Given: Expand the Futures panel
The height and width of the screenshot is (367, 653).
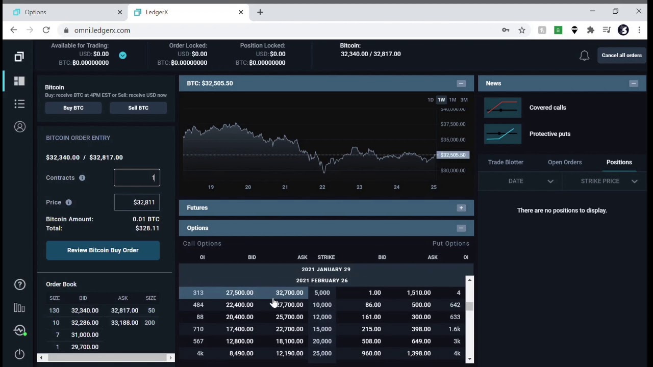Looking at the screenshot, I should click(x=461, y=208).
